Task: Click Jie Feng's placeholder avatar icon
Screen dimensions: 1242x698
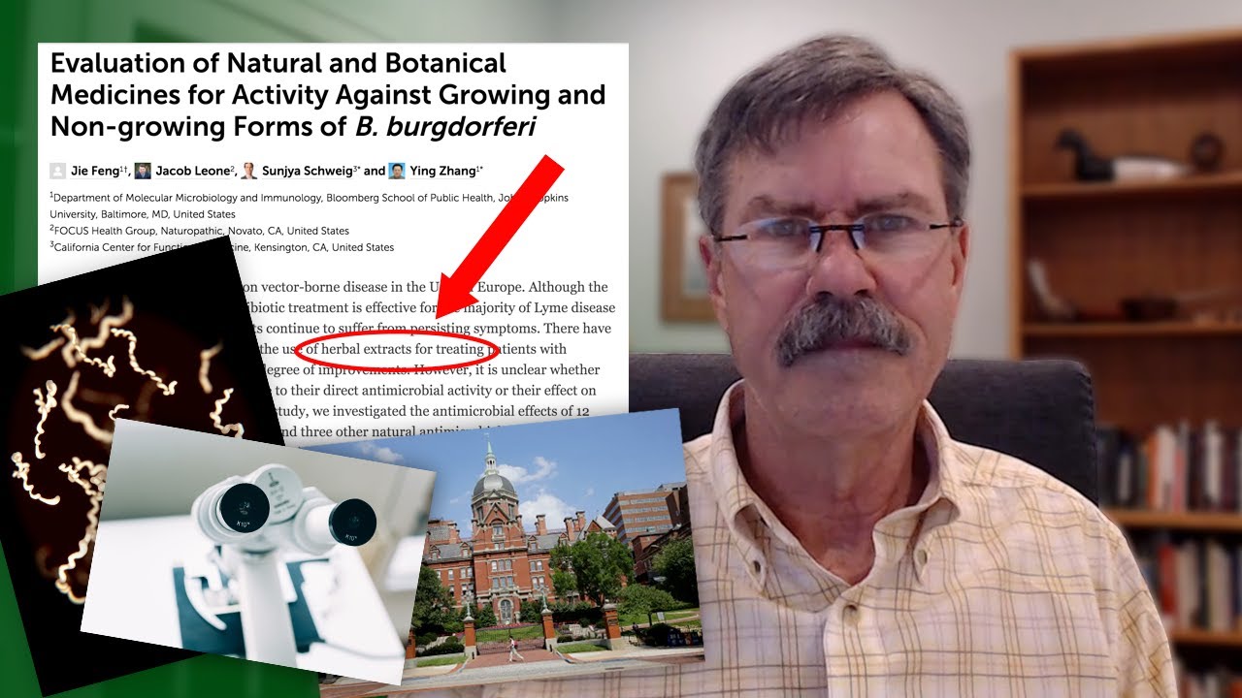Action: click(x=58, y=172)
